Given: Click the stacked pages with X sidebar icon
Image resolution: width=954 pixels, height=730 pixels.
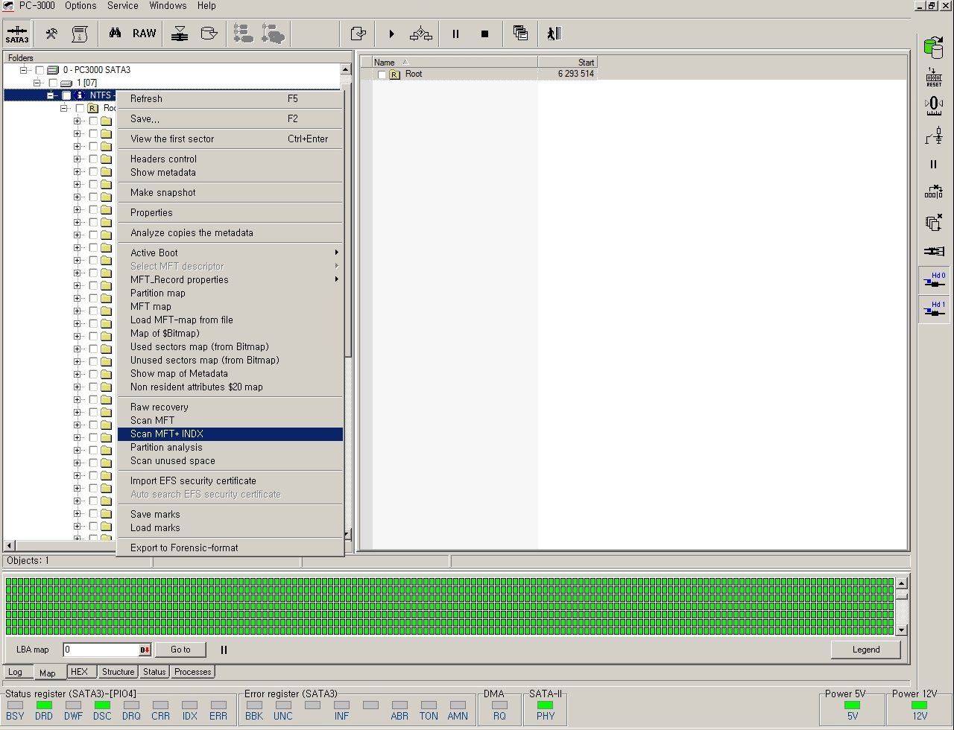Looking at the screenshot, I should [x=934, y=222].
